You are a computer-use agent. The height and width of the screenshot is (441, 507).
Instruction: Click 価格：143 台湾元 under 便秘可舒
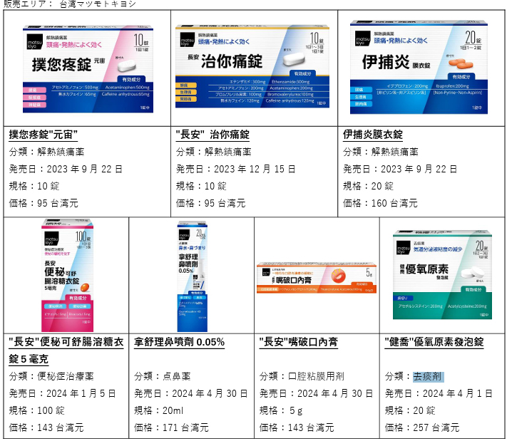point(46,427)
